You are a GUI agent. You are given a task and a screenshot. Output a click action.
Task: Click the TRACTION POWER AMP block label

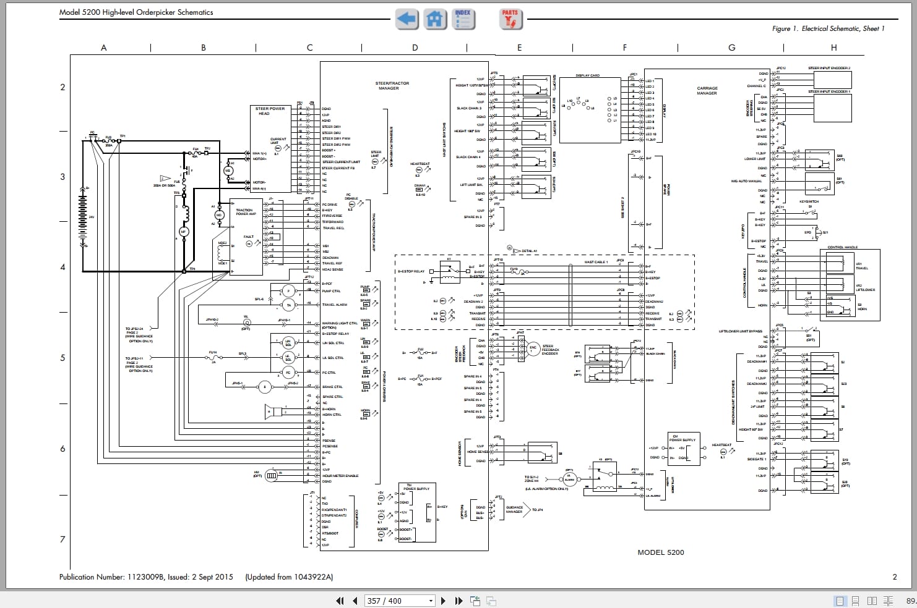click(x=245, y=212)
